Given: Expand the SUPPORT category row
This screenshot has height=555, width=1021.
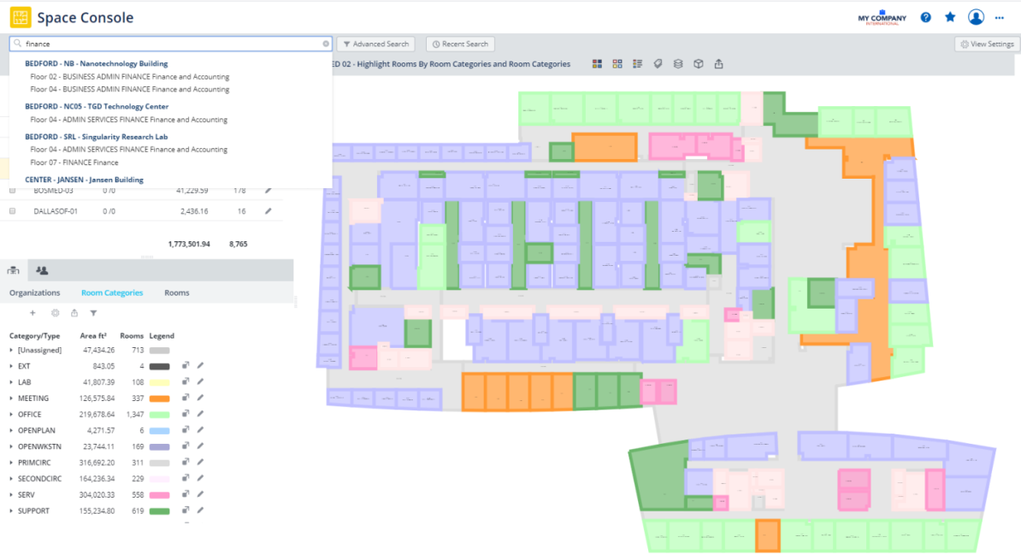Looking at the screenshot, I should (x=11, y=511).
